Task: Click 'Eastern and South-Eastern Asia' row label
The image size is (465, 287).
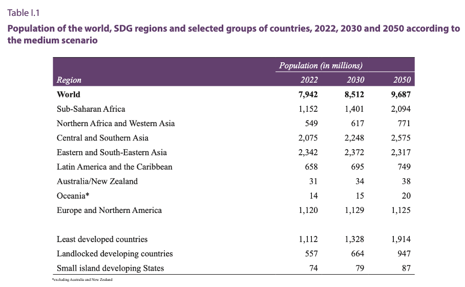Action: pyautogui.click(x=112, y=152)
